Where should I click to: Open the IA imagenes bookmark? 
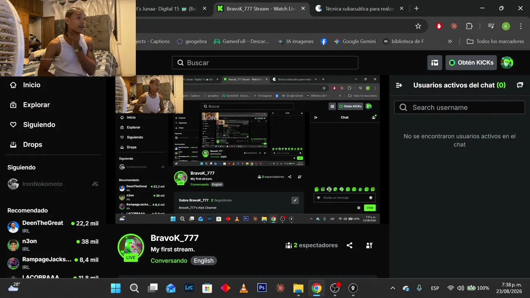click(296, 41)
